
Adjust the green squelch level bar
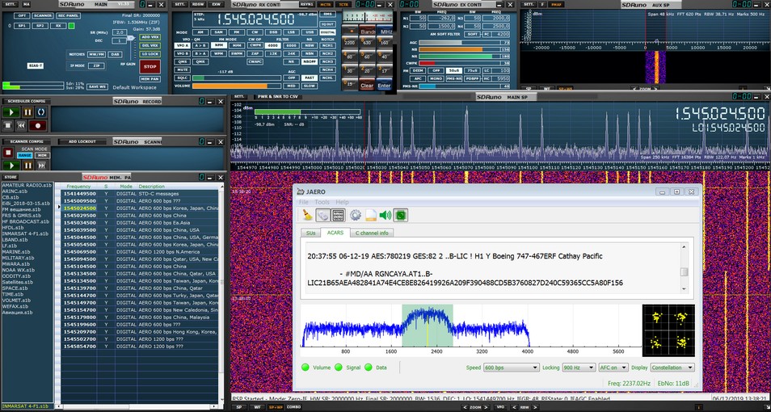[237, 78]
